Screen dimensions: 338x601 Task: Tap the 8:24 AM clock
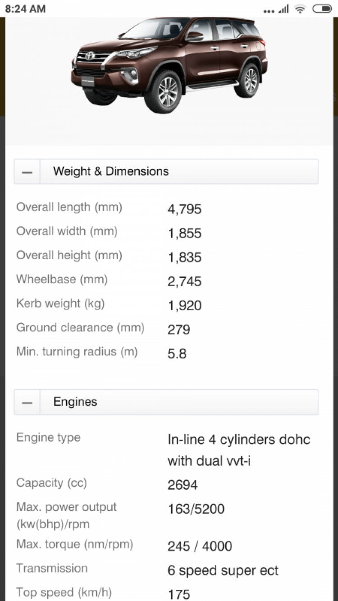(x=25, y=9)
